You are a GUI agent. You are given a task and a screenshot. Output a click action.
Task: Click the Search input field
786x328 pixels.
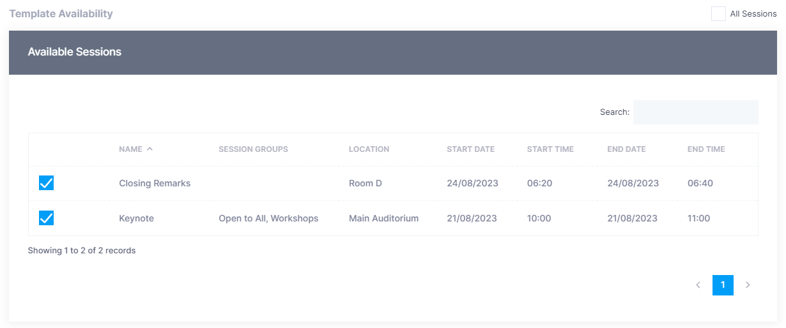[695, 112]
